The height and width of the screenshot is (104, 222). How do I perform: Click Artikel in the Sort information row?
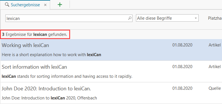point(215,66)
